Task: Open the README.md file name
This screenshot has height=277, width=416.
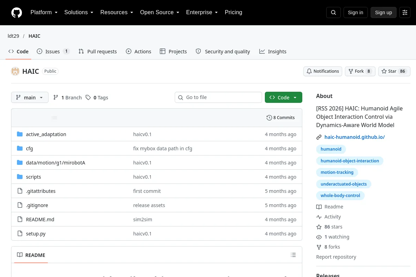Action: [40, 220]
